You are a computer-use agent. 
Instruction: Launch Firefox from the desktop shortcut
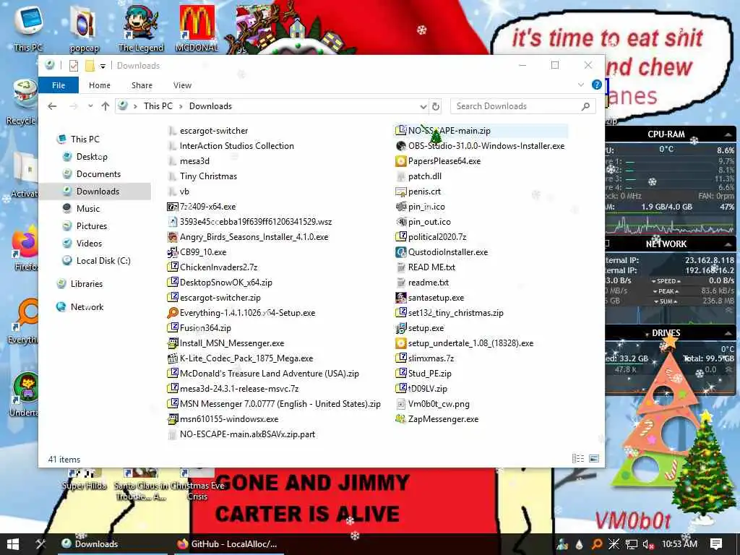[x=25, y=248]
